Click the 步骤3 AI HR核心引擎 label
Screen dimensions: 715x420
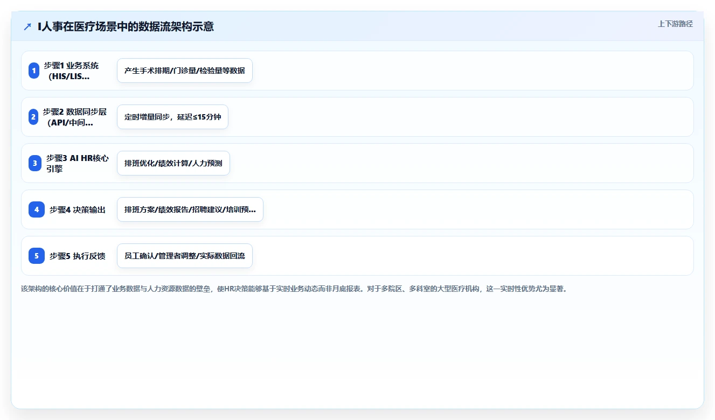tap(78, 163)
